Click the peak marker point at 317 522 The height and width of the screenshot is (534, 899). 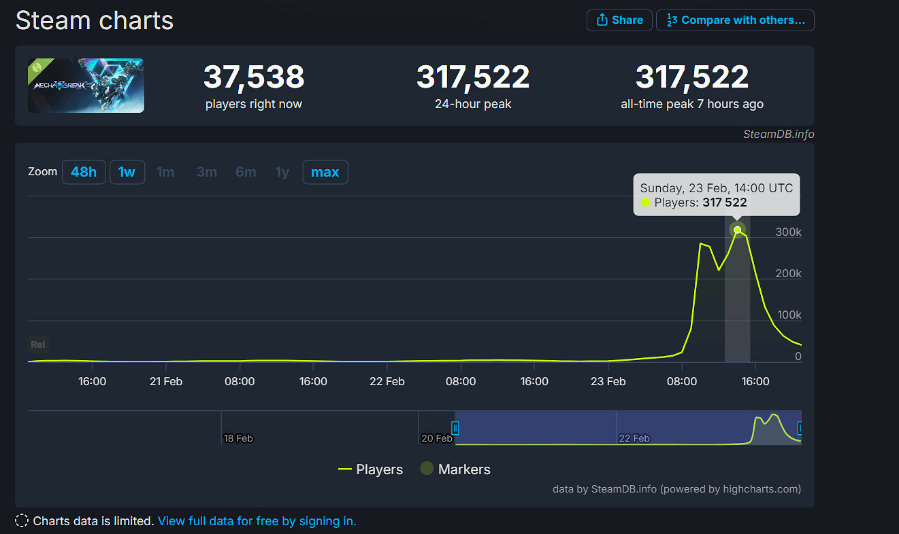(737, 230)
